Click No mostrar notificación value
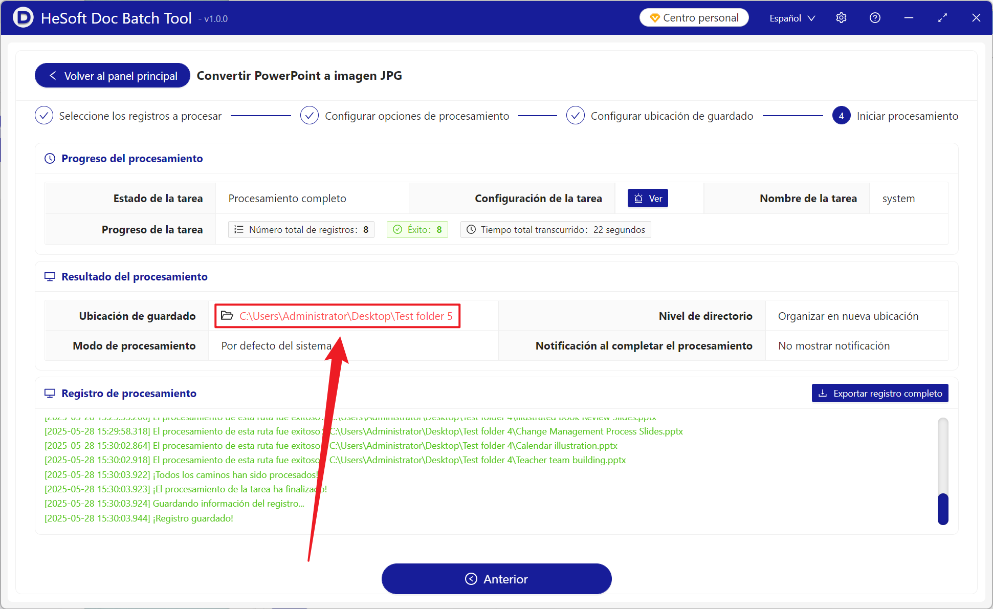Image resolution: width=993 pixels, height=609 pixels. 834,346
